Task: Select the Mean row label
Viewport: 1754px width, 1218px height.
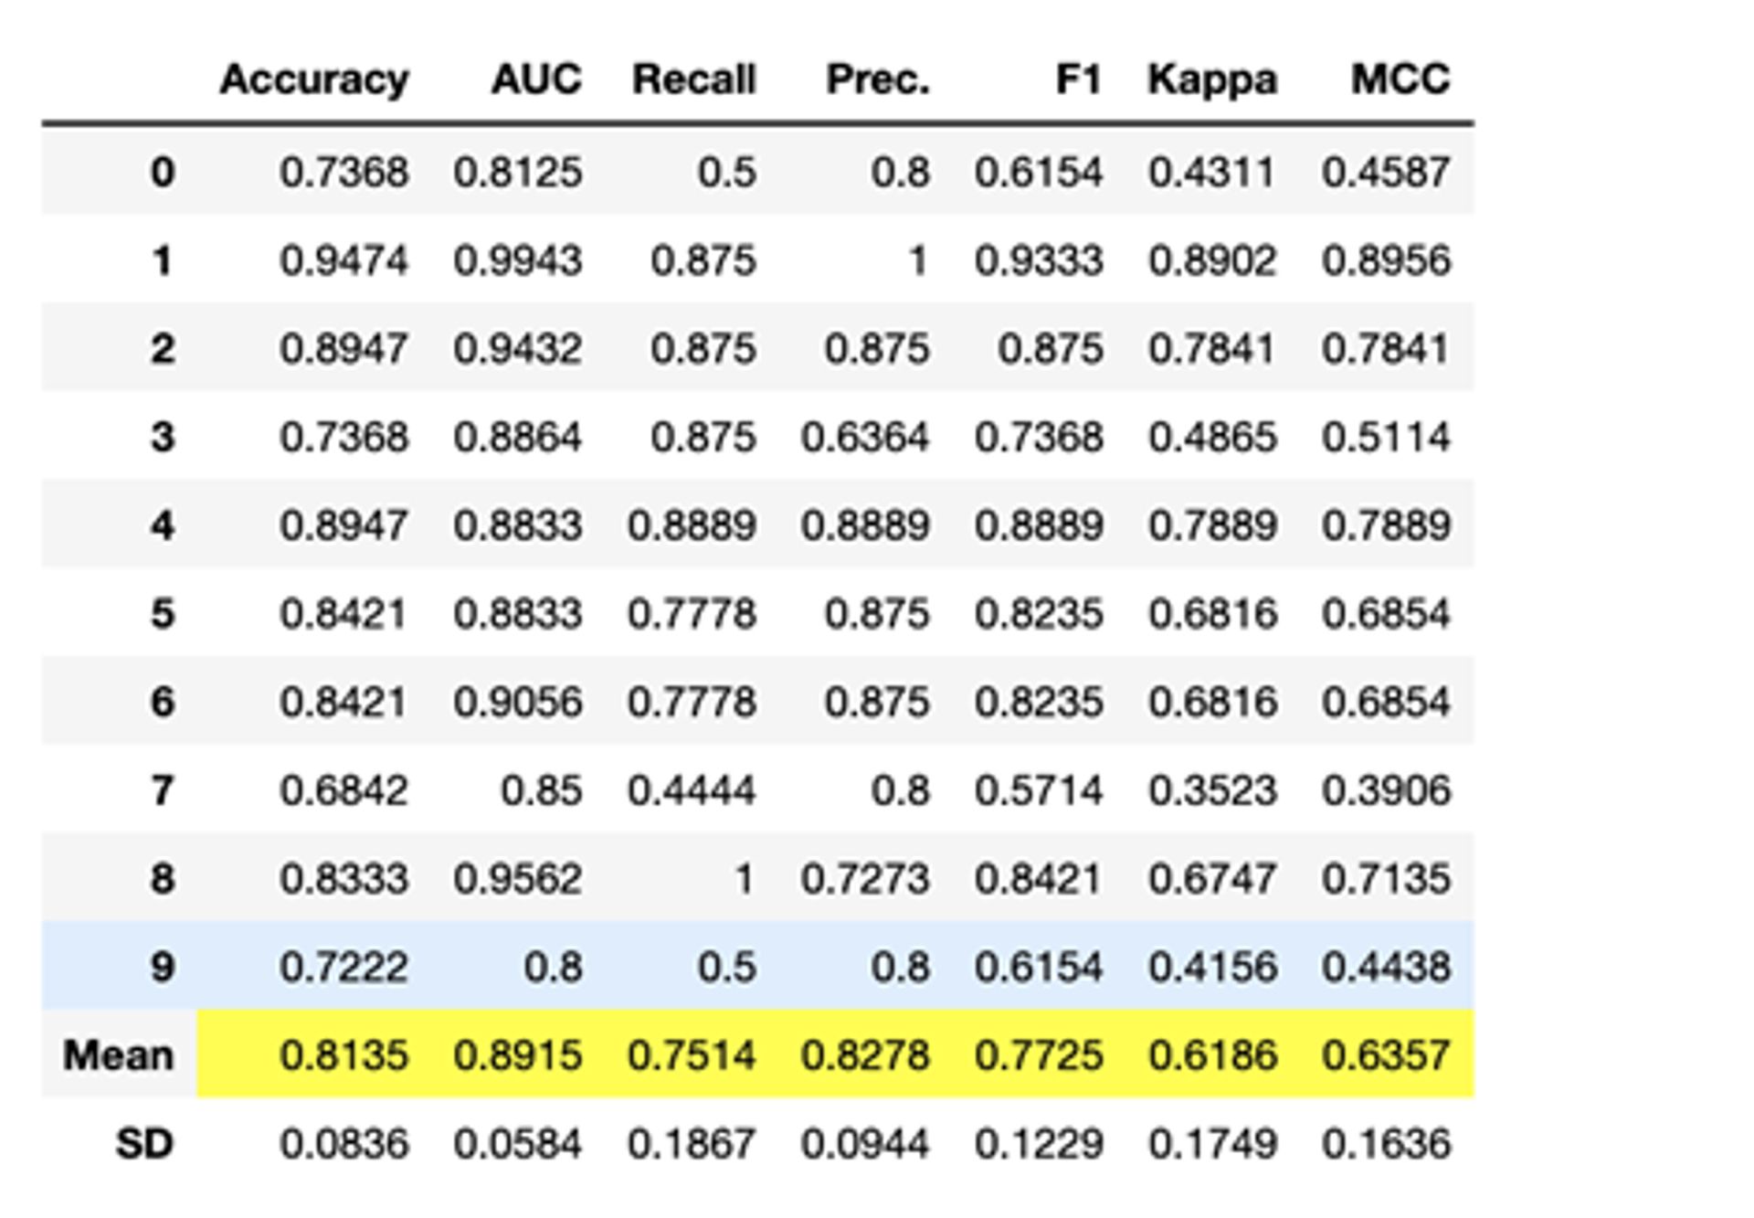Action: pos(118,1055)
